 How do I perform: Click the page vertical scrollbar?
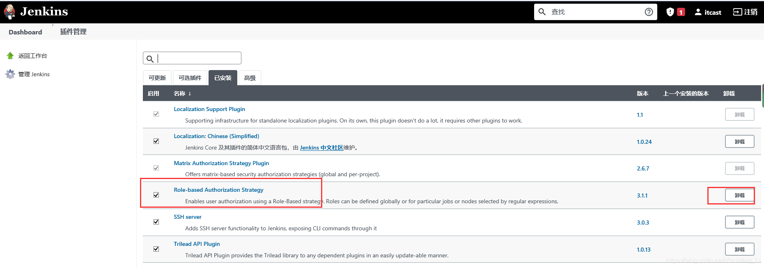point(762,95)
